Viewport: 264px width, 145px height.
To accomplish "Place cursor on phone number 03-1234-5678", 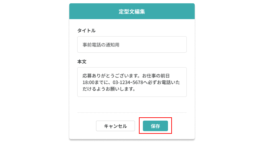I will 128,82.
